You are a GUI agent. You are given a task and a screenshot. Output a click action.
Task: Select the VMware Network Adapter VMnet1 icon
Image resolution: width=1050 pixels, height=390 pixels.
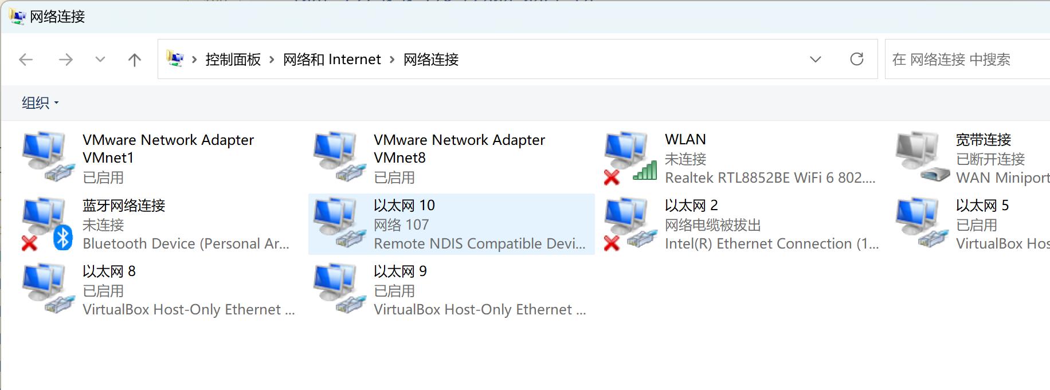coord(49,157)
